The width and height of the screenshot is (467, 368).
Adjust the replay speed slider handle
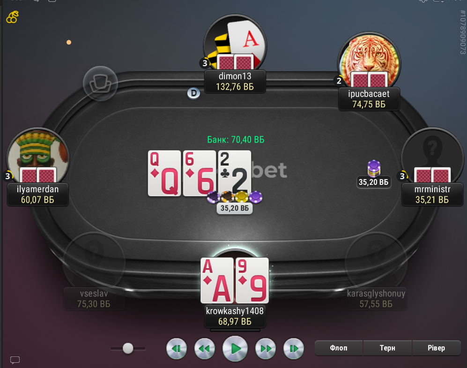128,348
